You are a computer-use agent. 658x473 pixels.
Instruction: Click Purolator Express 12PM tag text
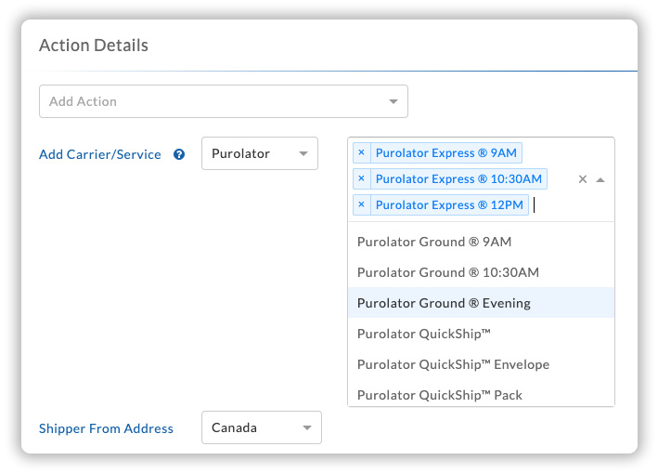tap(449, 205)
